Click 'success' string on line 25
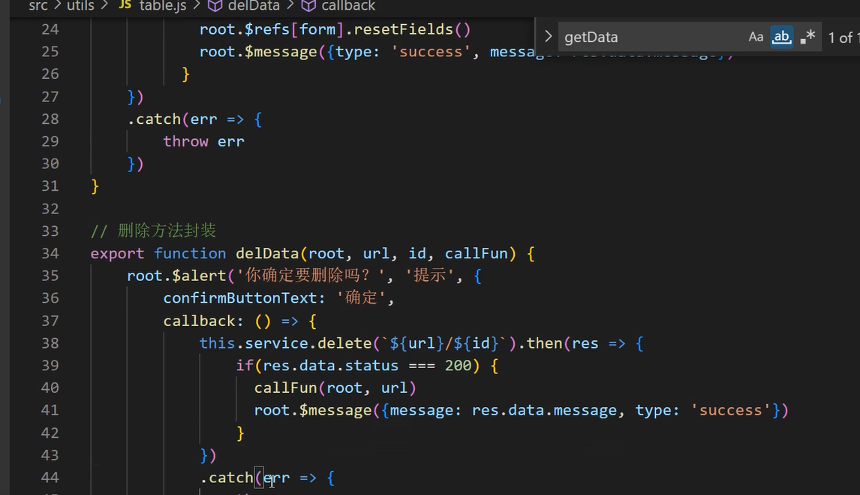Viewport: 860px width, 495px height. coord(431,52)
